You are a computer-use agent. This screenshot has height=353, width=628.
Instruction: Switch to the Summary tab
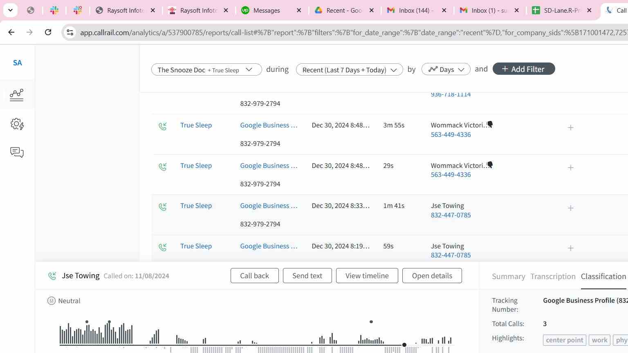pyautogui.click(x=508, y=277)
